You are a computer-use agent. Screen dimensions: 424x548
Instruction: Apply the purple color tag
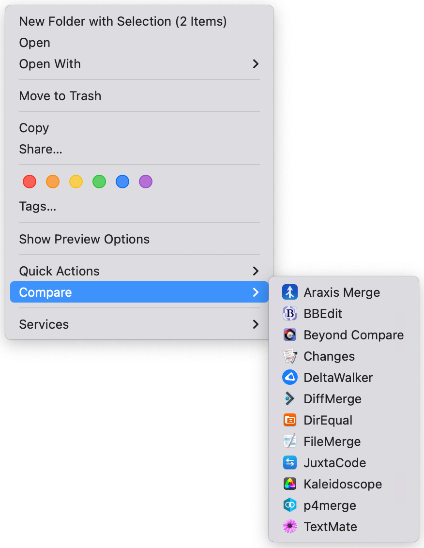[x=146, y=182]
